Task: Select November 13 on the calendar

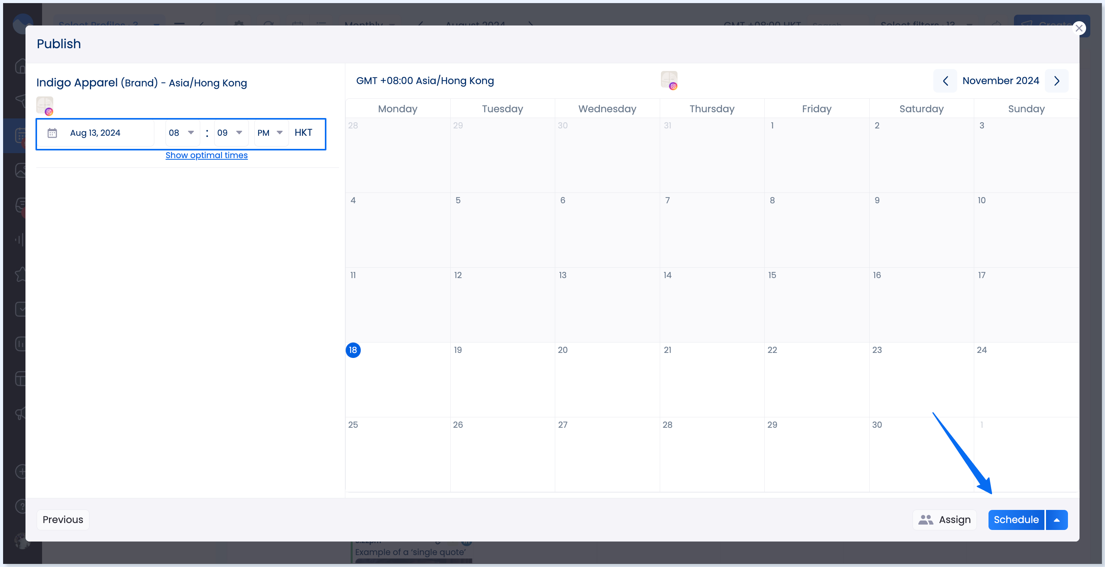Action: point(607,304)
